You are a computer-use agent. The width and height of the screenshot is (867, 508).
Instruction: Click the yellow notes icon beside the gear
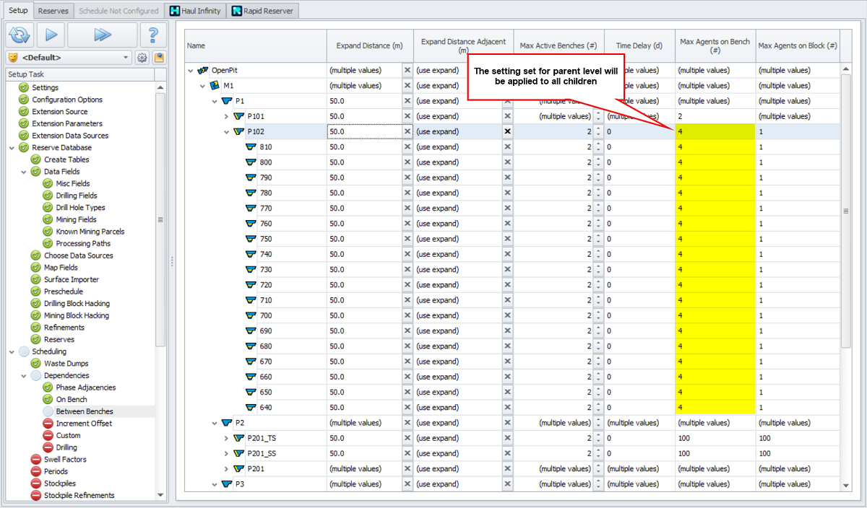point(158,58)
